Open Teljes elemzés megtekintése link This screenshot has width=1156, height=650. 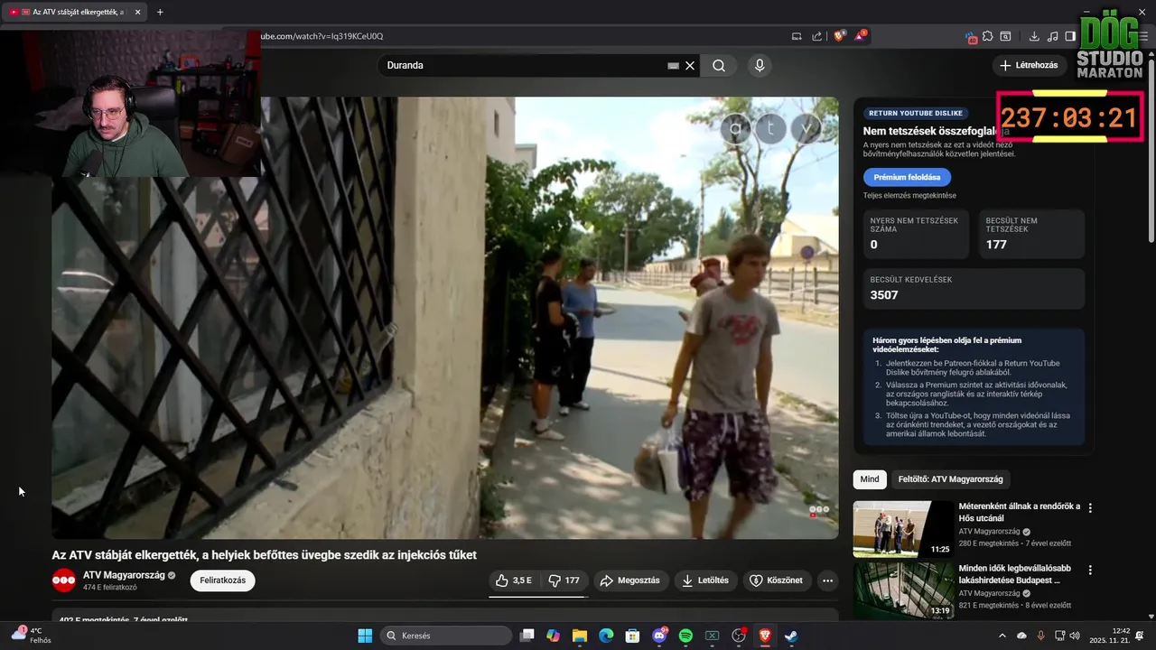pos(909,195)
